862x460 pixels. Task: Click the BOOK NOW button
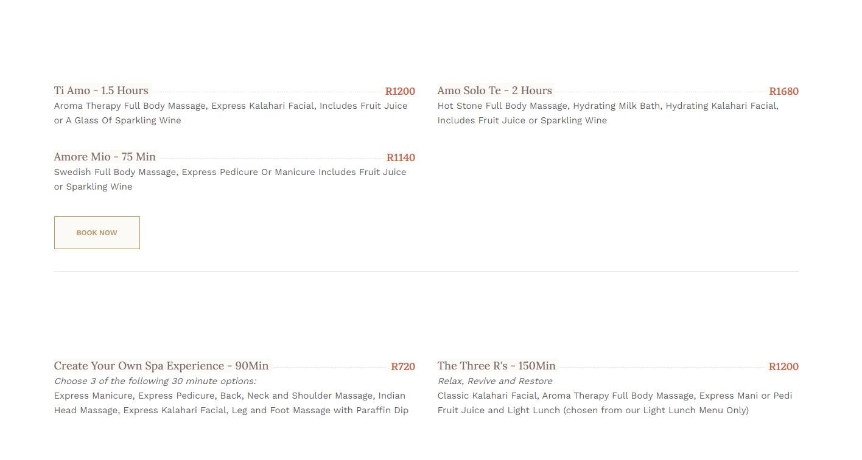tap(97, 233)
